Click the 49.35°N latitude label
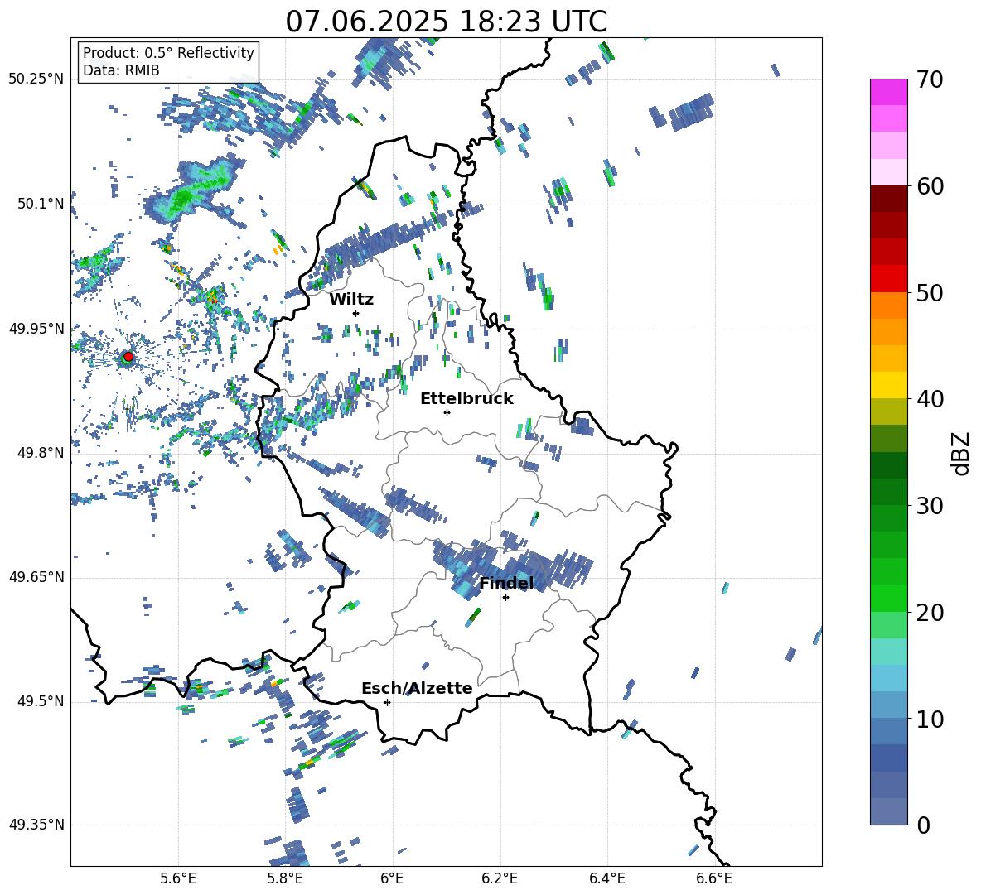The image size is (981, 895). tap(36, 825)
